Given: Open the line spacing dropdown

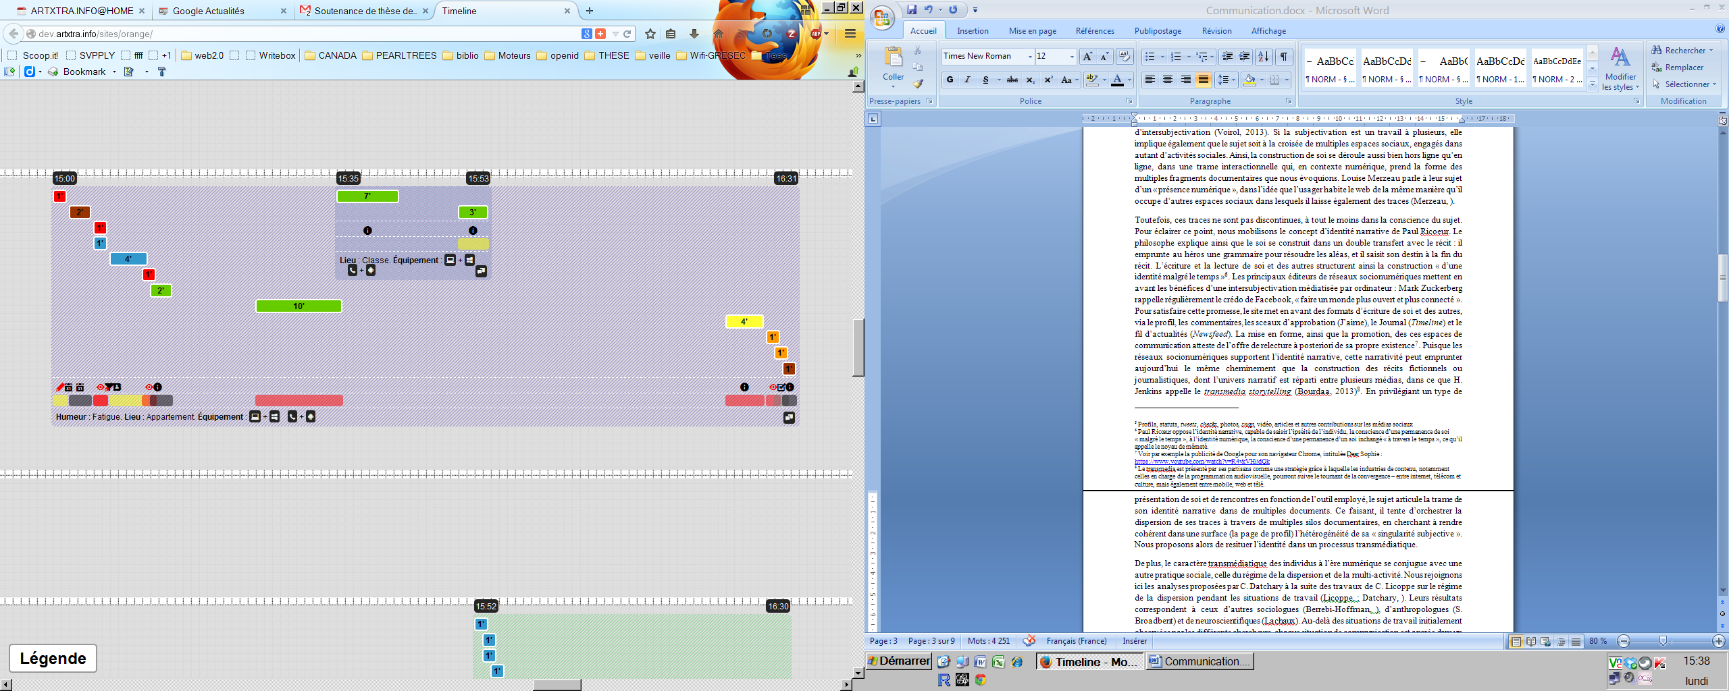Looking at the screenshot, I should pos(1226,80).
